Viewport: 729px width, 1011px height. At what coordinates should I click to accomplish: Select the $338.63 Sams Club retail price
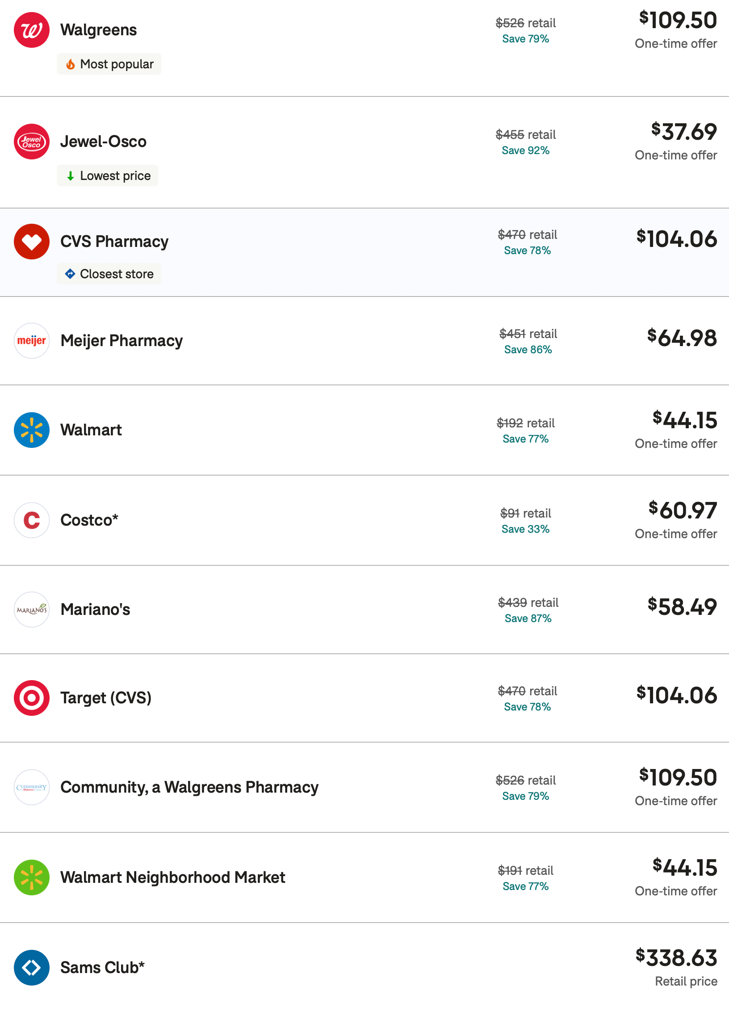click(676, 958)
